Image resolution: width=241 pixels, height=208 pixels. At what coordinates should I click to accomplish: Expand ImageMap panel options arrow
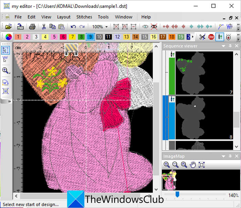(224, 156)
